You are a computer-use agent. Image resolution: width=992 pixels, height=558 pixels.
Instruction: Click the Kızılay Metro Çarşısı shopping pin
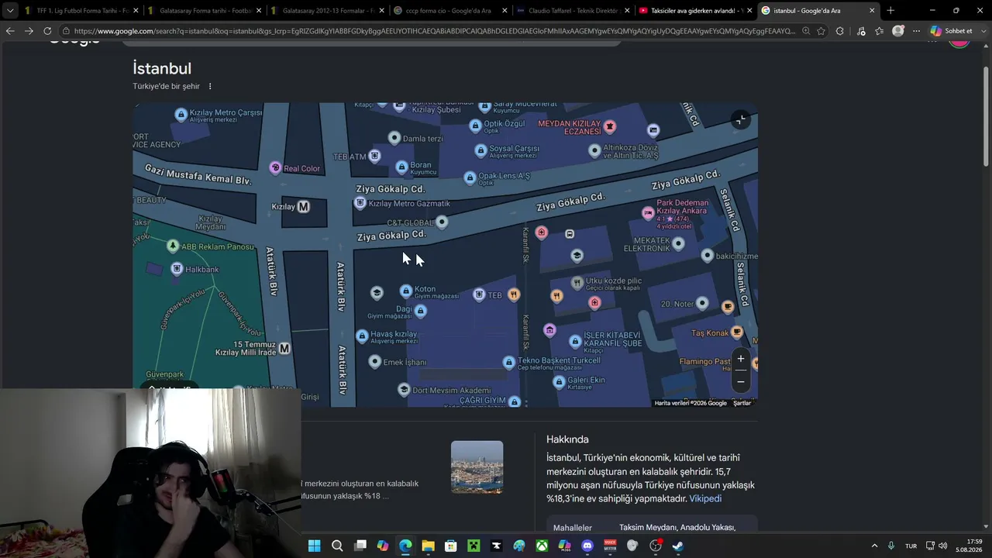tap(181, 115)
